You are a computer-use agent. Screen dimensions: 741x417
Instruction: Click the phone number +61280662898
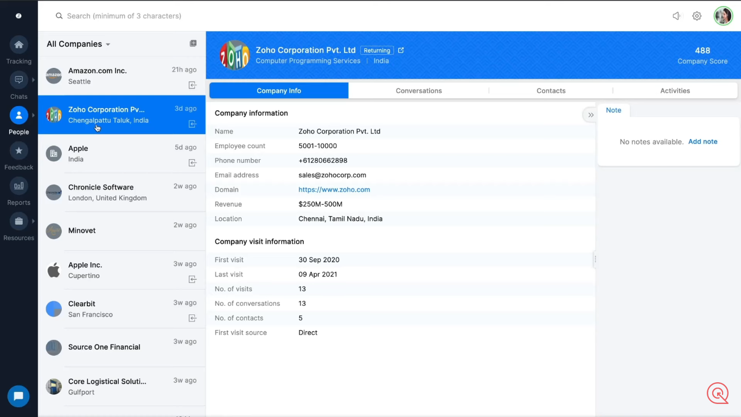tap(323, 161)
